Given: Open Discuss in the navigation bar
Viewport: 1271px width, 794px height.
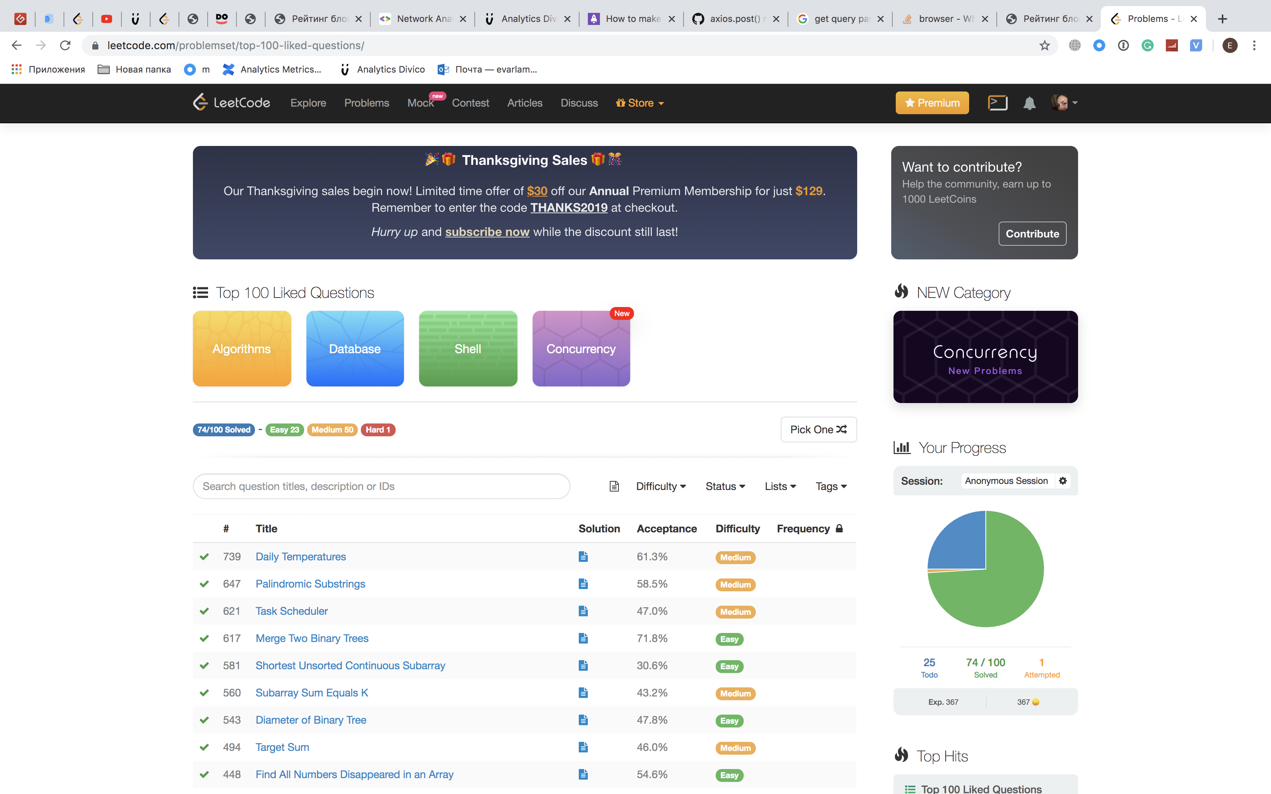Looking at the screenshot, I should point(579,103).
